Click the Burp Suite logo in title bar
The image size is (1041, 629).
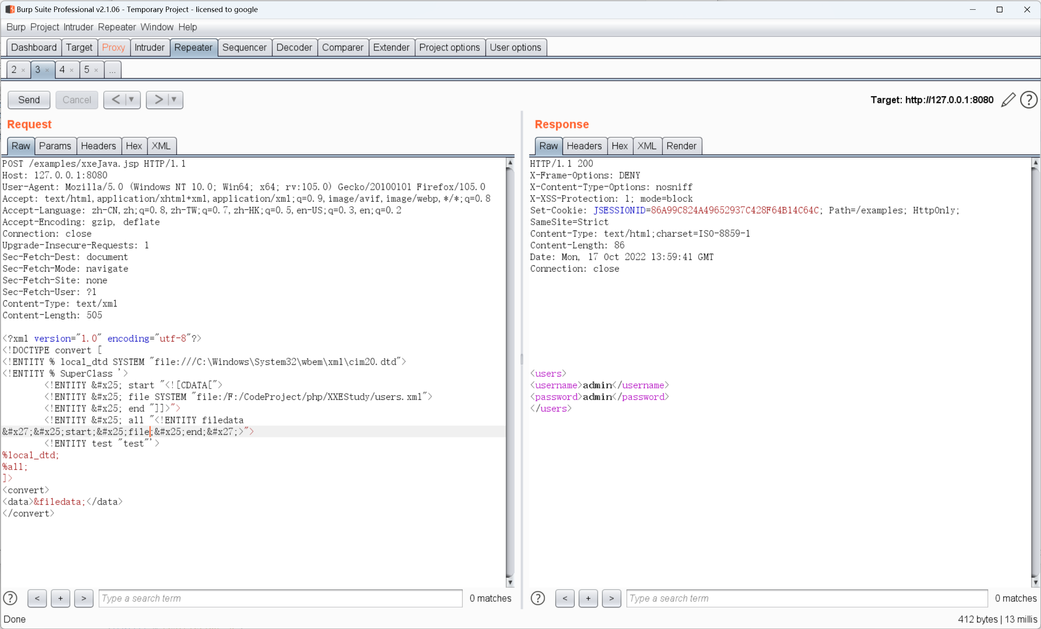pyautogui.click(x=10, y=9)
